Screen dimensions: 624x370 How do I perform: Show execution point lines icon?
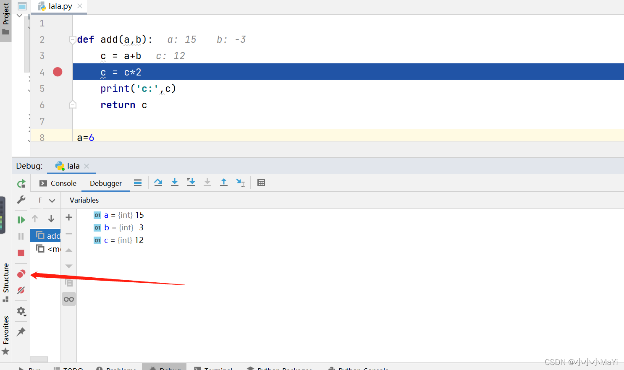(138, 182)
